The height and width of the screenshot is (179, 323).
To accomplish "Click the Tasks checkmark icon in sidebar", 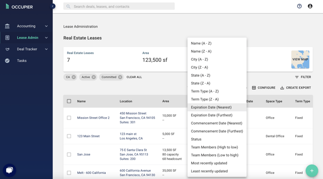I will [x=7, y=60].
